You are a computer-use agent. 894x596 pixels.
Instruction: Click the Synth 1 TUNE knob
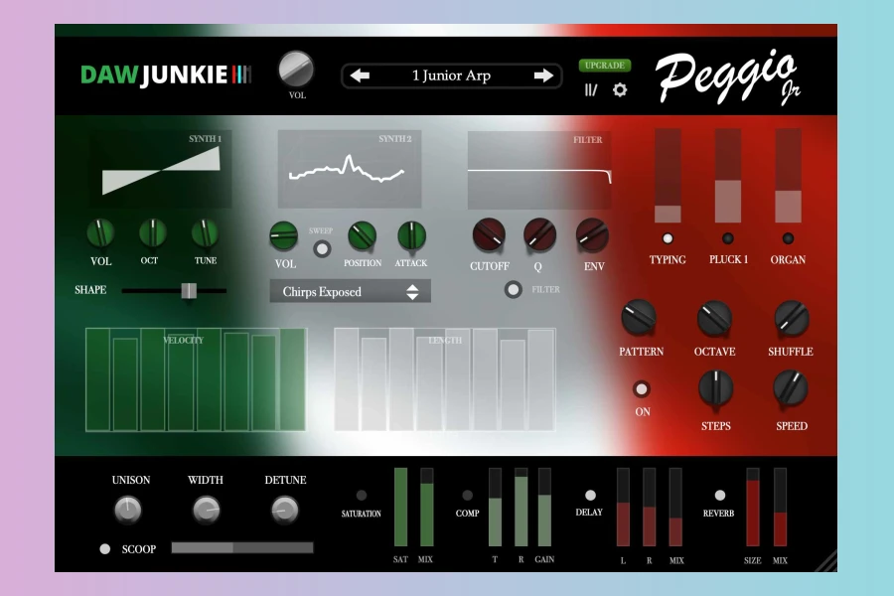click(205, 232)
